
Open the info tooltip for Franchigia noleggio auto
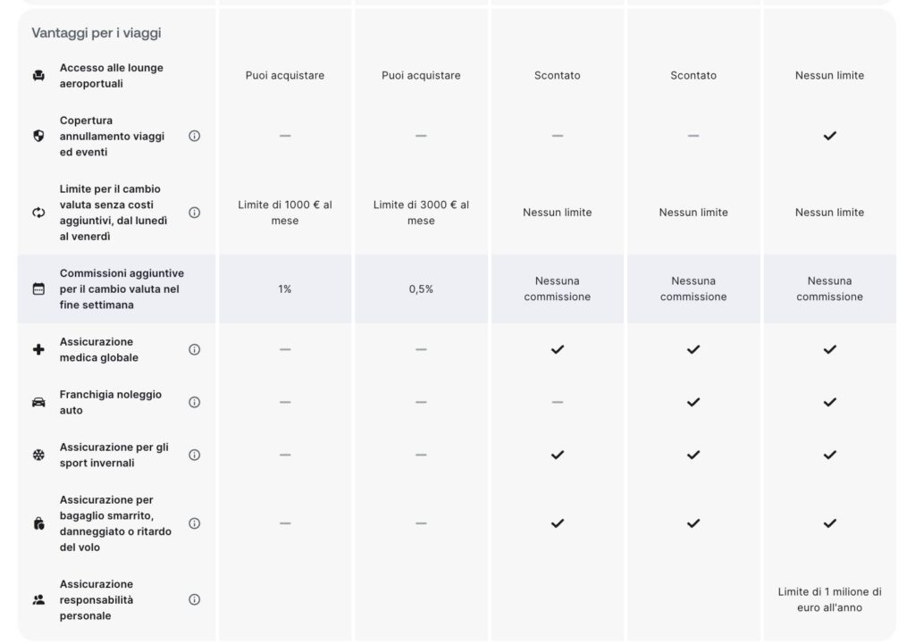pyautogui.click(x=194, y=402)
